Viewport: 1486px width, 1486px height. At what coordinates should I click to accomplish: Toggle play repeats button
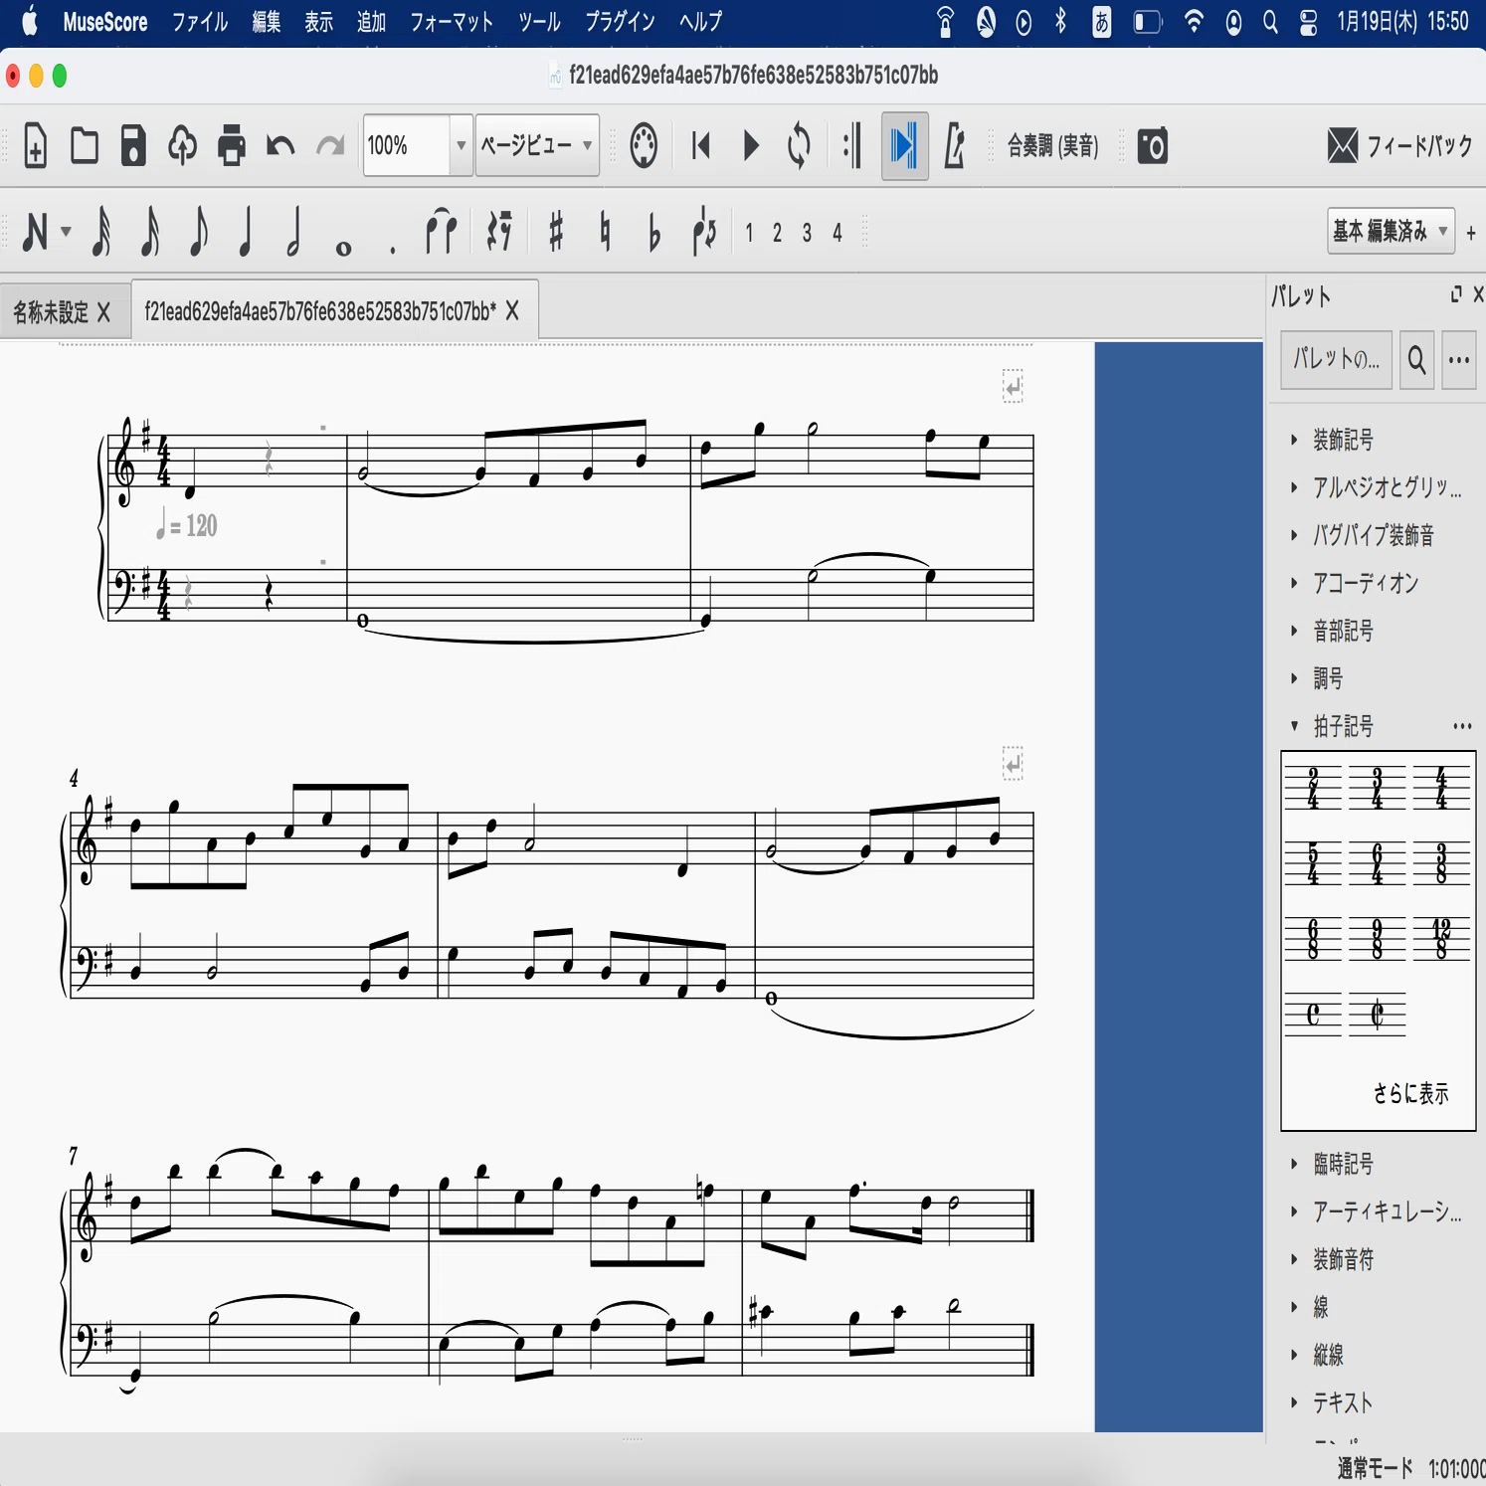click(x=852, y=146)
